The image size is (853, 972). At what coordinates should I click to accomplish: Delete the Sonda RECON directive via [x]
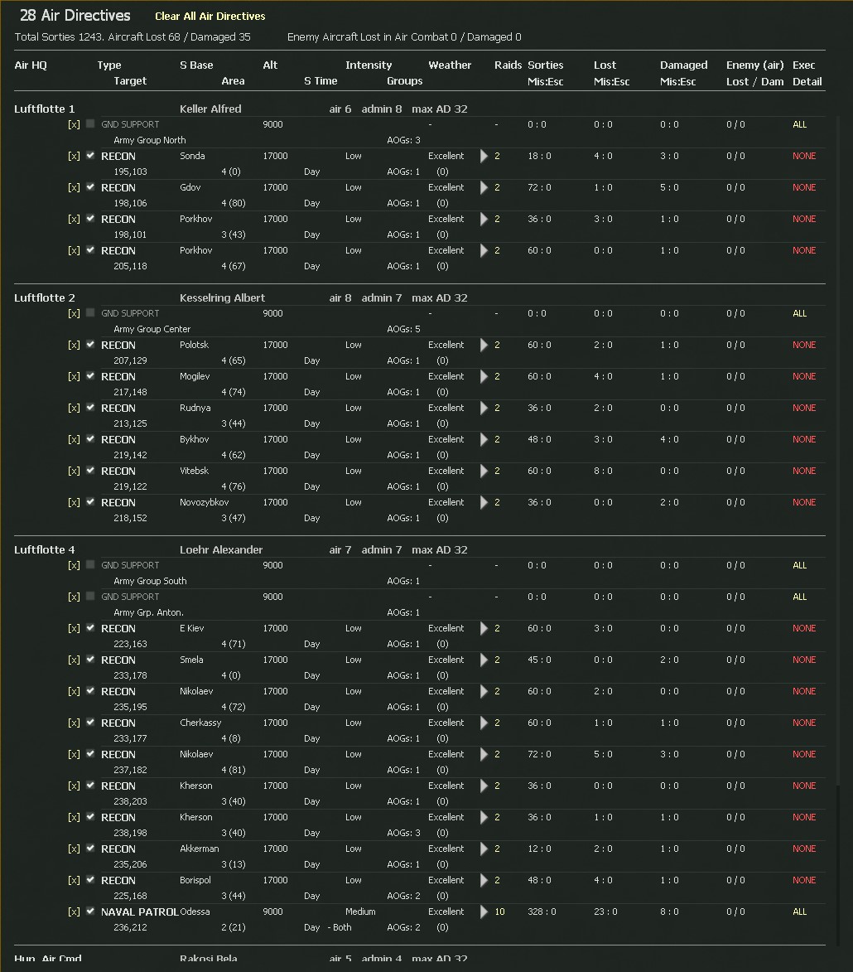(x=74, y=157)
